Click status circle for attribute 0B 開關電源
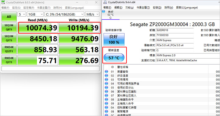This screenshot has height=116, width=220. pyautogui.click(x=107, y=111)
